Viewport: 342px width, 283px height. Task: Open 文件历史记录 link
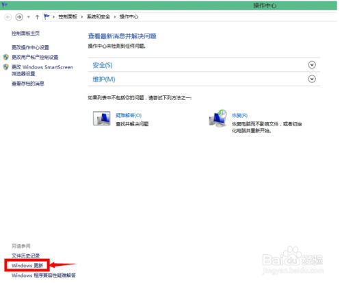click(x=25, y=256)
